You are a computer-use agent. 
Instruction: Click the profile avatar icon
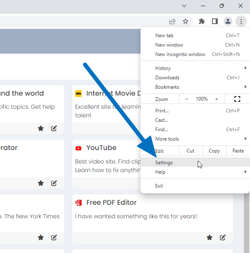(228, 21)
